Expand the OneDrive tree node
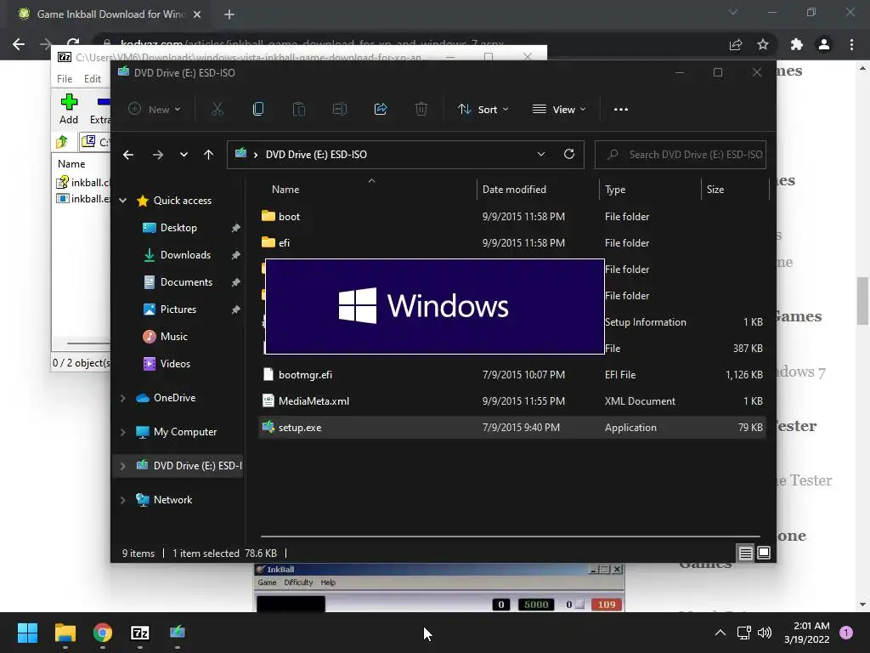 point(123,398)
